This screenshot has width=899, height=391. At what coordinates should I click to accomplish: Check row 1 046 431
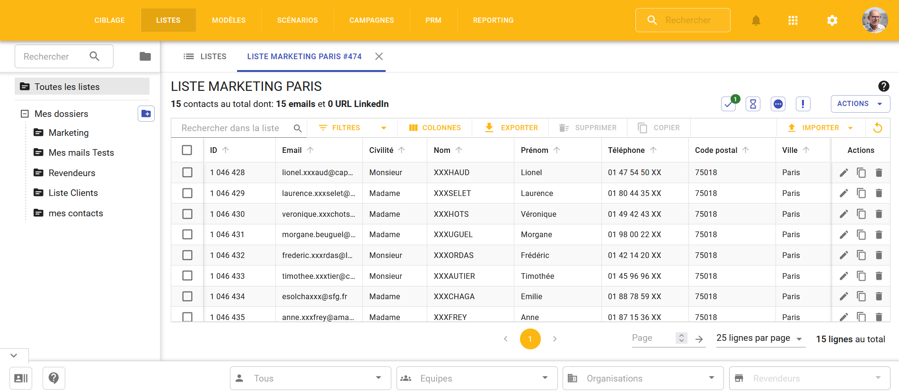[187, 234]
